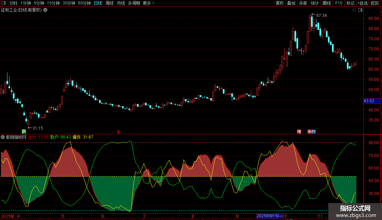
Task: Click the green 跌 marker icon
Action: tap(24, 131)
